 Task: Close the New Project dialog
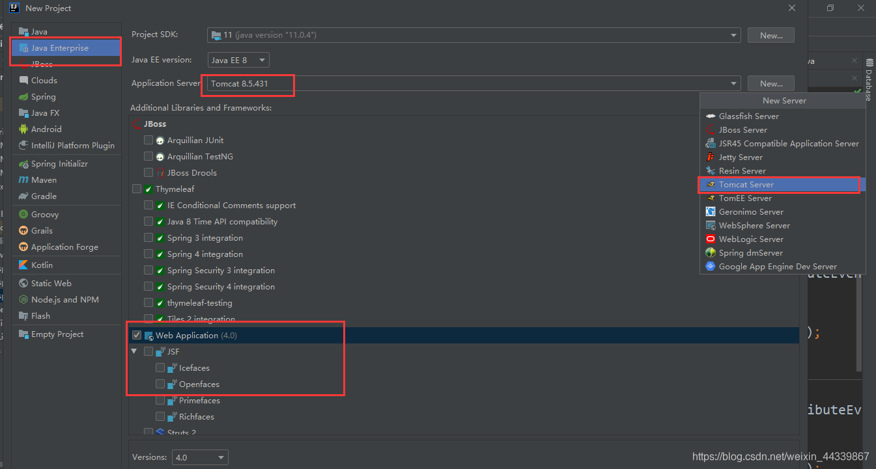(x=792, y=8)
